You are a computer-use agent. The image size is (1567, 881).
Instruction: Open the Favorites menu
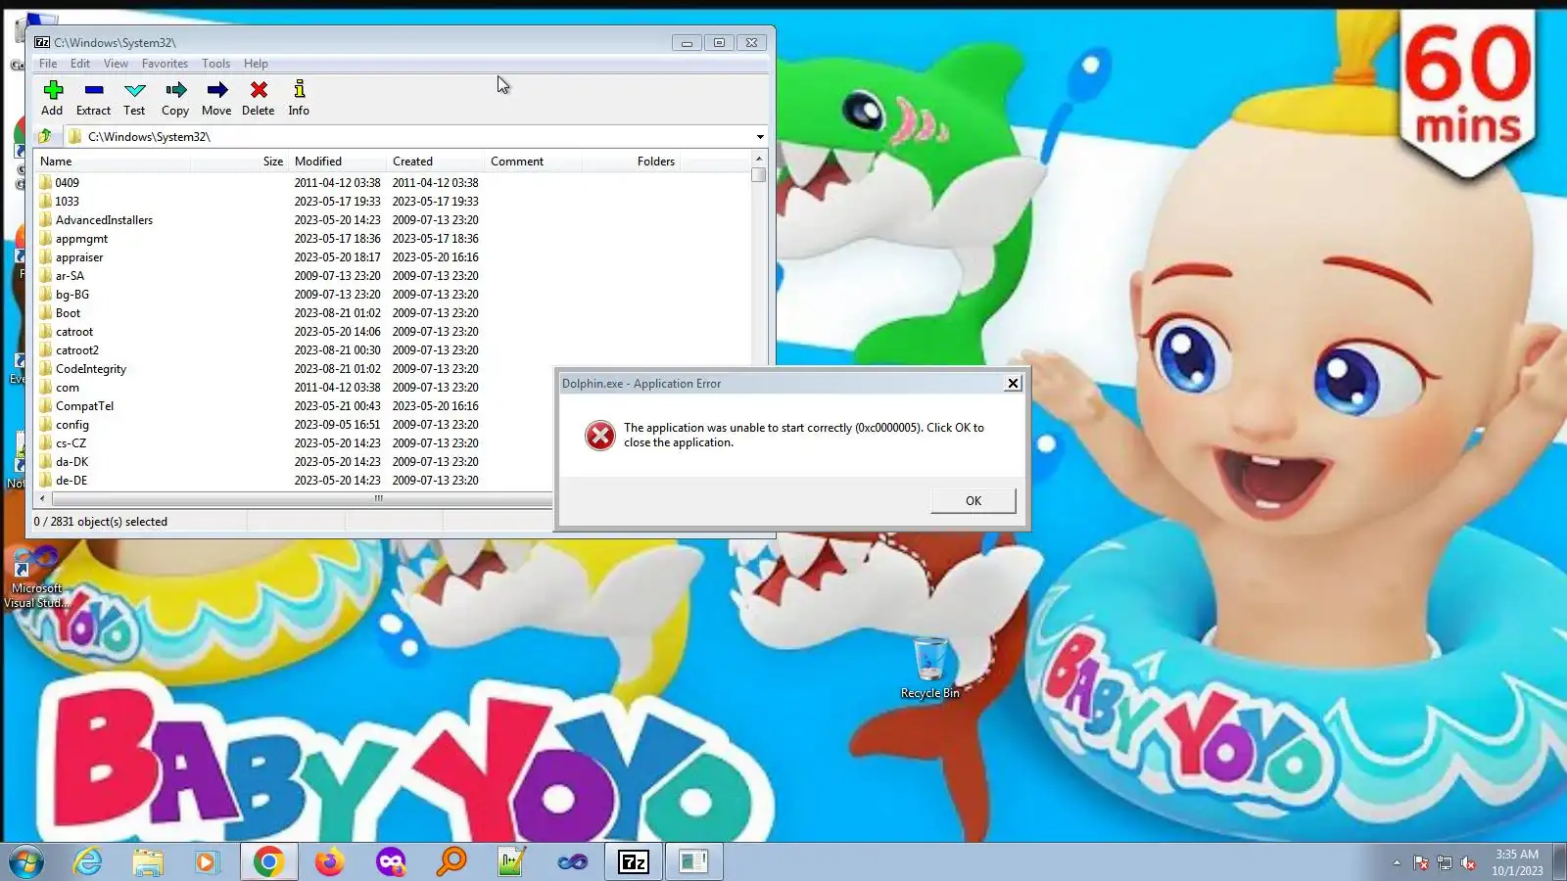click(165, 64)
